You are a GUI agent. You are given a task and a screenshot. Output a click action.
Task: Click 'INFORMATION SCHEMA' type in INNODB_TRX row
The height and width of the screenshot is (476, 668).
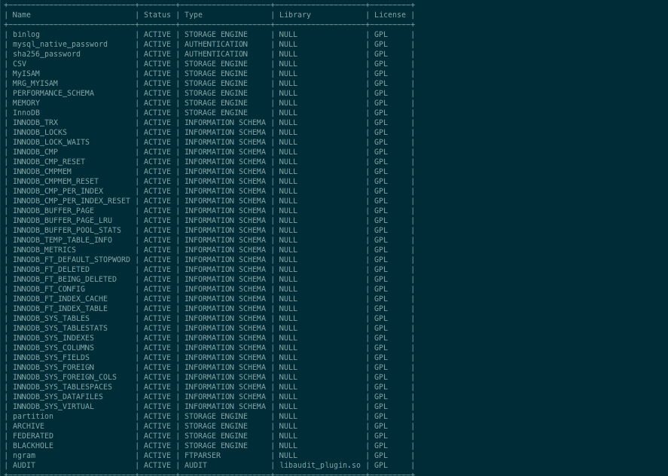click(x=225, y=123)
